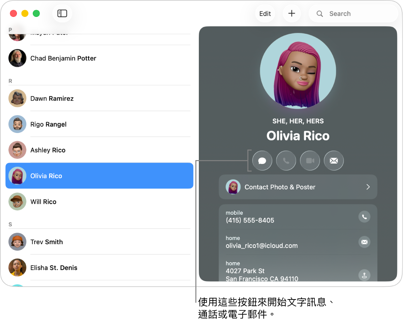Click the olivia_rico1@icloud.com email address
404x322 pixels.
coord(262,246)
